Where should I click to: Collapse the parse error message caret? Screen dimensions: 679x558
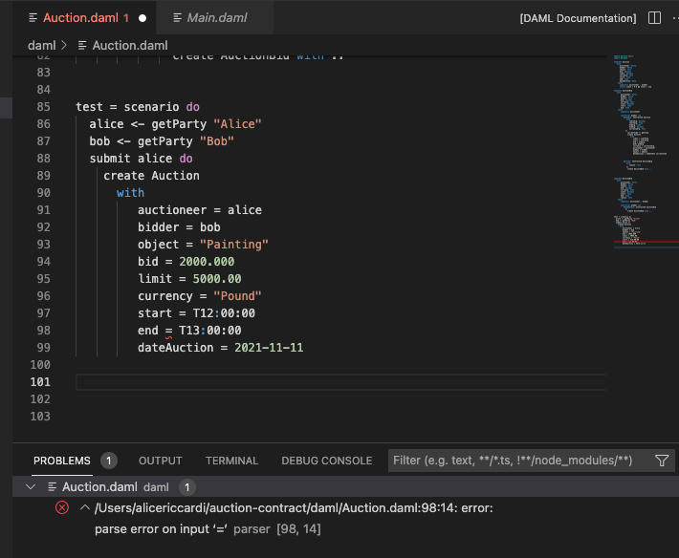coord(84,508)
